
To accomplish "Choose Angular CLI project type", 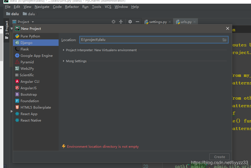I will tap(36, 82).
